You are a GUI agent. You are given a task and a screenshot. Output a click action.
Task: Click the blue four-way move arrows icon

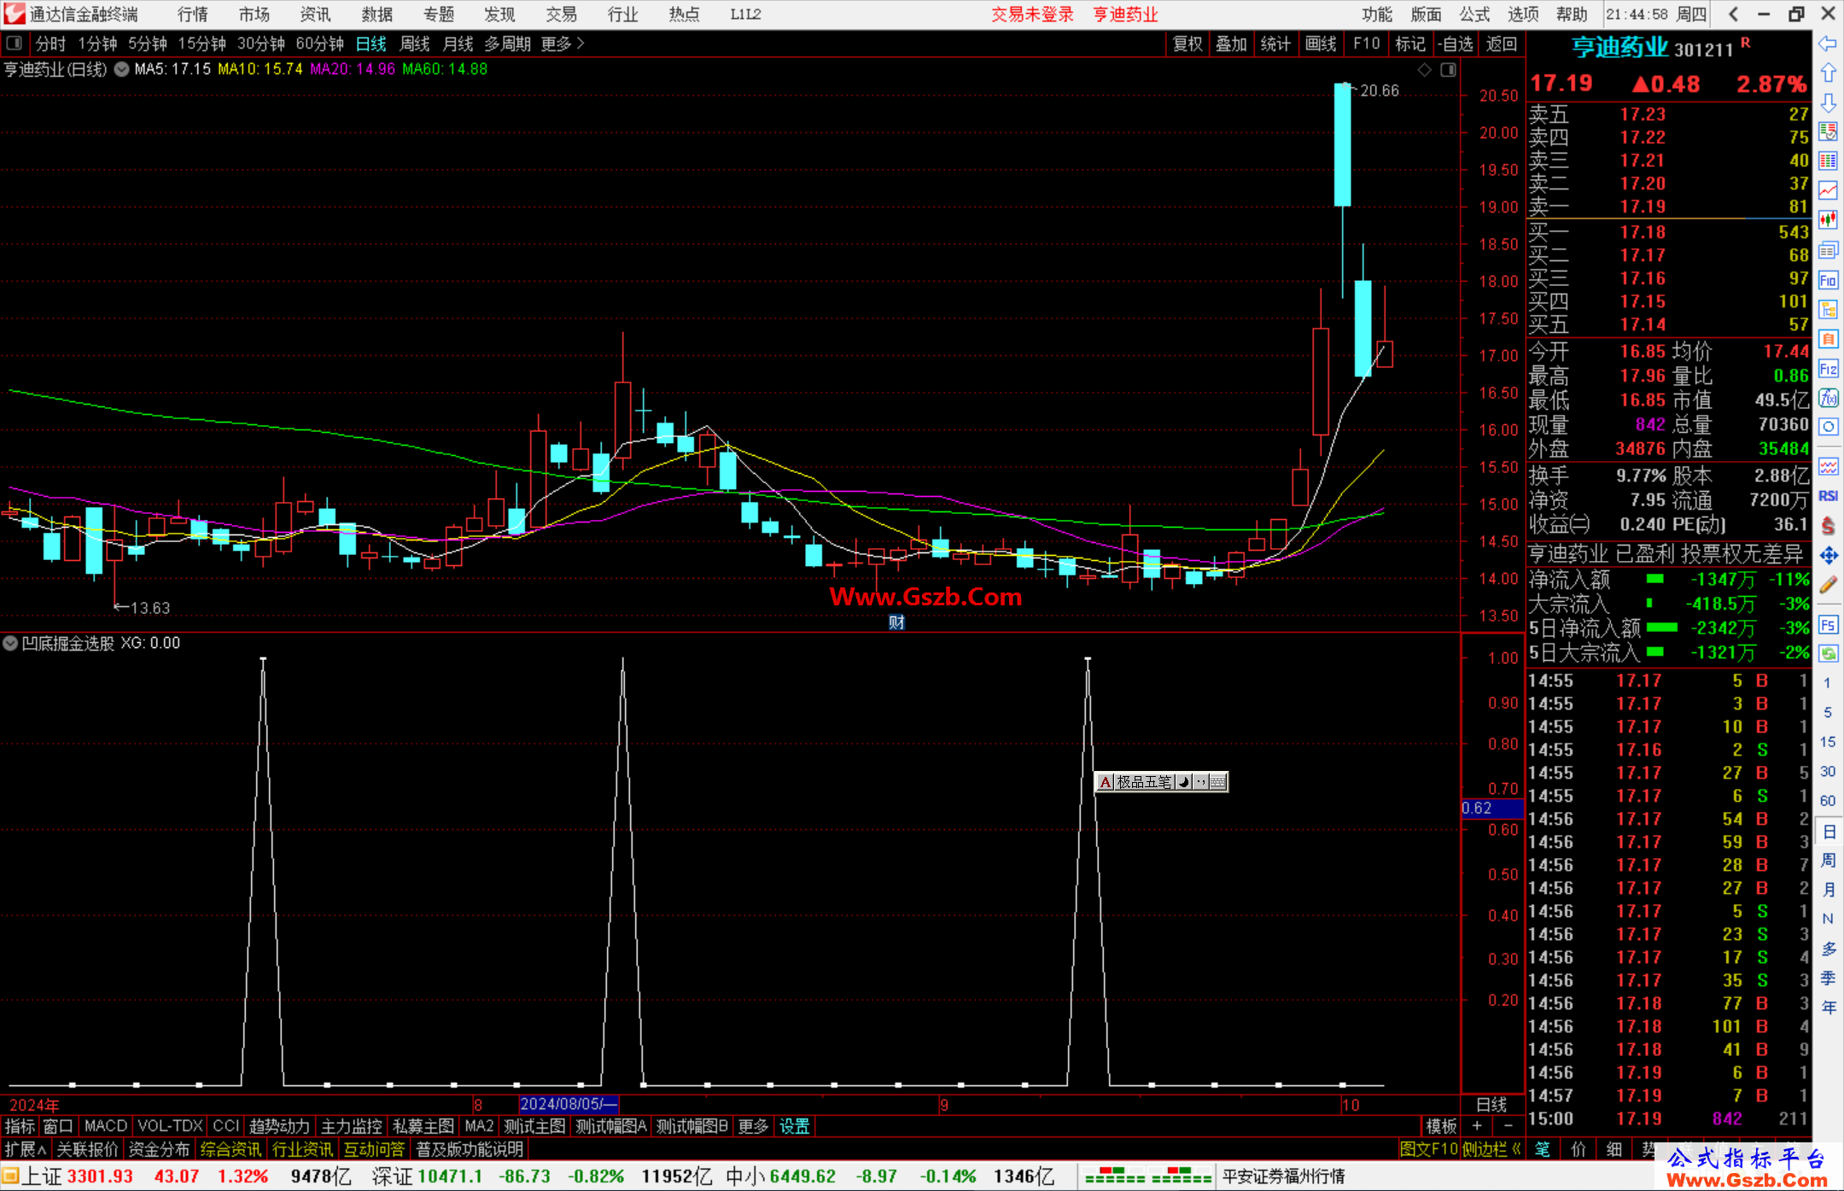1828,556
